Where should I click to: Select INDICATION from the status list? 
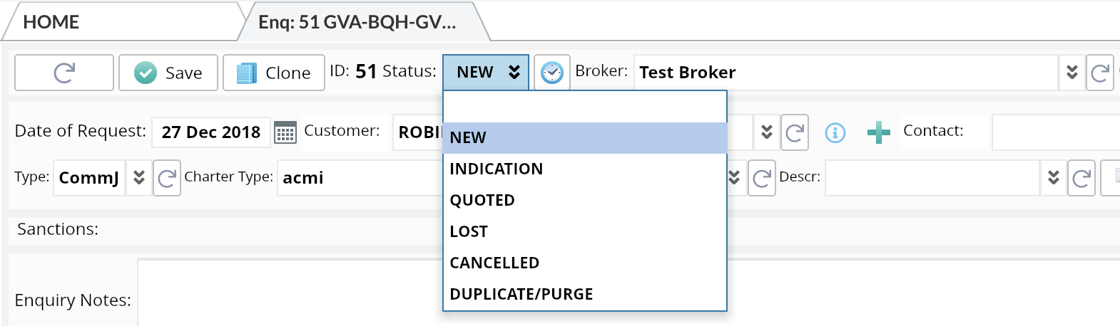click(x=497, y=169)
